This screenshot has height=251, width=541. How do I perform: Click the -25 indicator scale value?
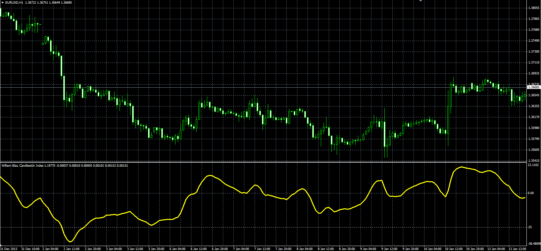pyautogui.click(x=530, y=227)
